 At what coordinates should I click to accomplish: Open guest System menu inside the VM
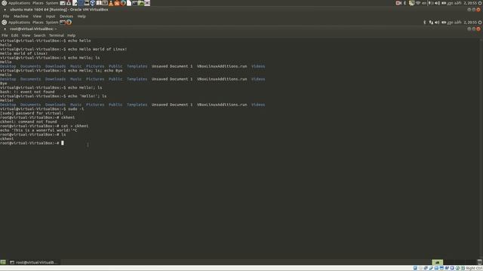click(52, 23)
